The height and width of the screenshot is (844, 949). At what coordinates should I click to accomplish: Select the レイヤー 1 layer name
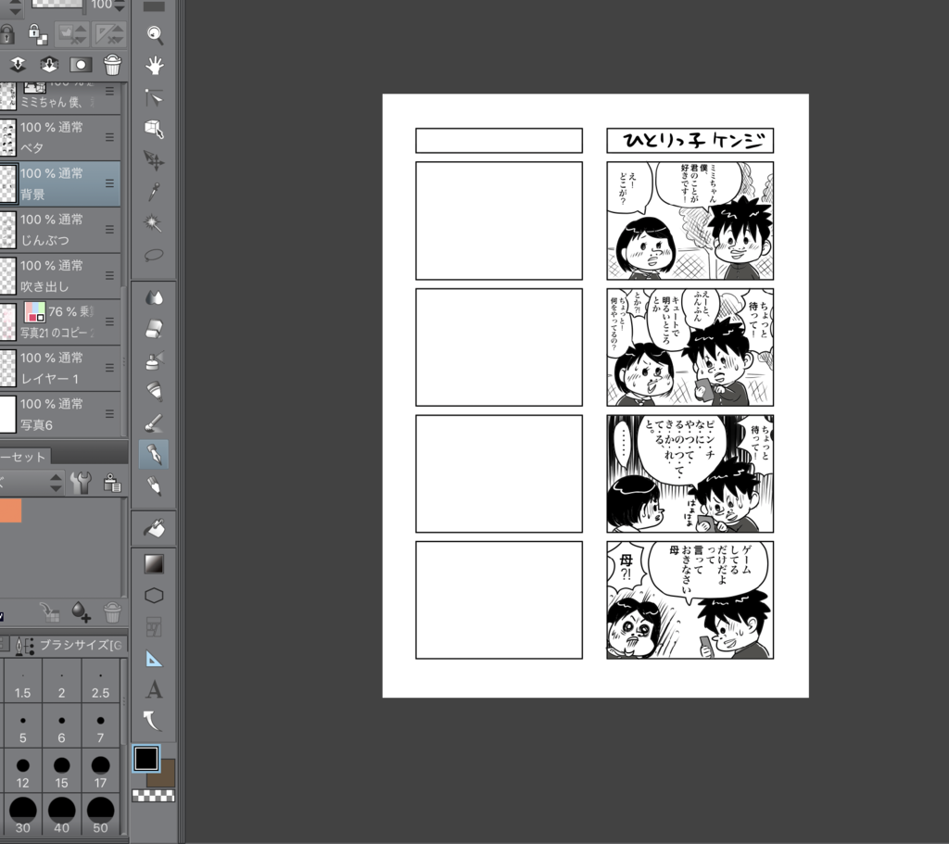pyautogui.click(x=50, y=379)
